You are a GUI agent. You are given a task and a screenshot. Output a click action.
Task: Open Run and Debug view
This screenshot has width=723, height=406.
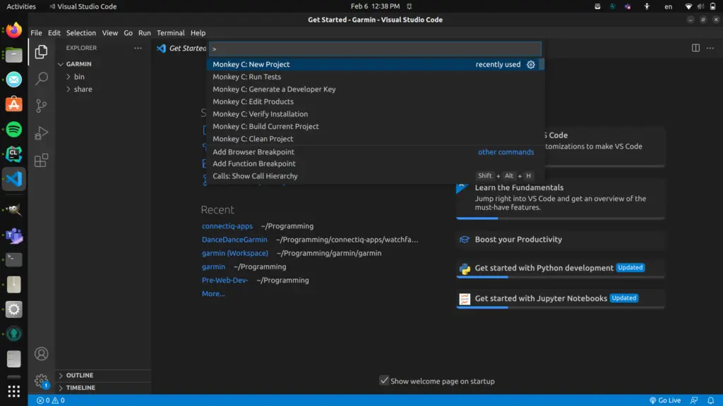[41, 133]
